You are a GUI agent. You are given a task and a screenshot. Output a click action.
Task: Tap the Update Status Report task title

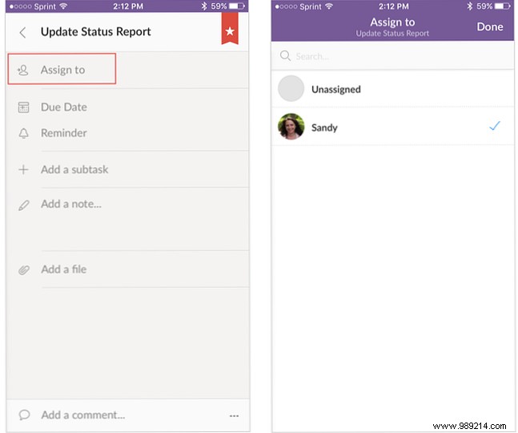pyautogui.click(x=95, y=33)
